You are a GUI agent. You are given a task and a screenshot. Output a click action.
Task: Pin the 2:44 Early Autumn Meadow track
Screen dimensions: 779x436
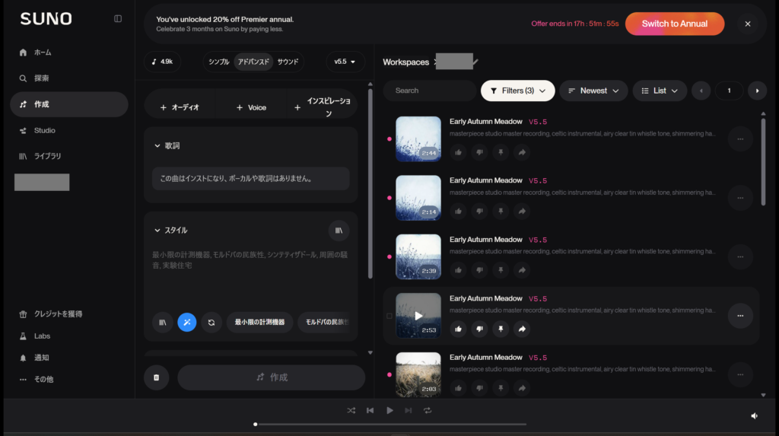501,153
